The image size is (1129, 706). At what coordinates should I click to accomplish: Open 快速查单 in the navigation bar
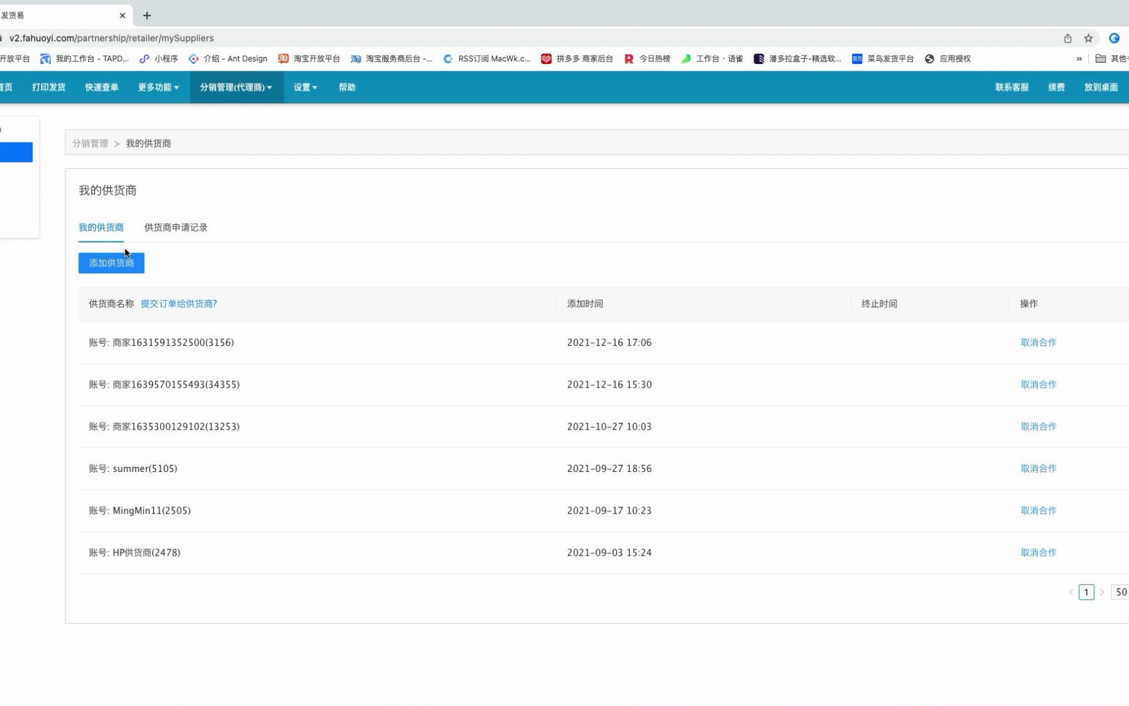pyautogui.click(x=102, y=87)
